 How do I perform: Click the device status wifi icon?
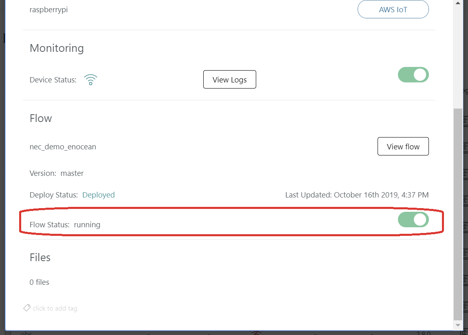tap(90, 80)
